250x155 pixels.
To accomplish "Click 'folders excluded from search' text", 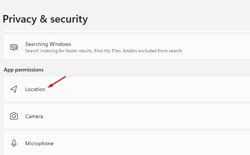I will (152, 51).
